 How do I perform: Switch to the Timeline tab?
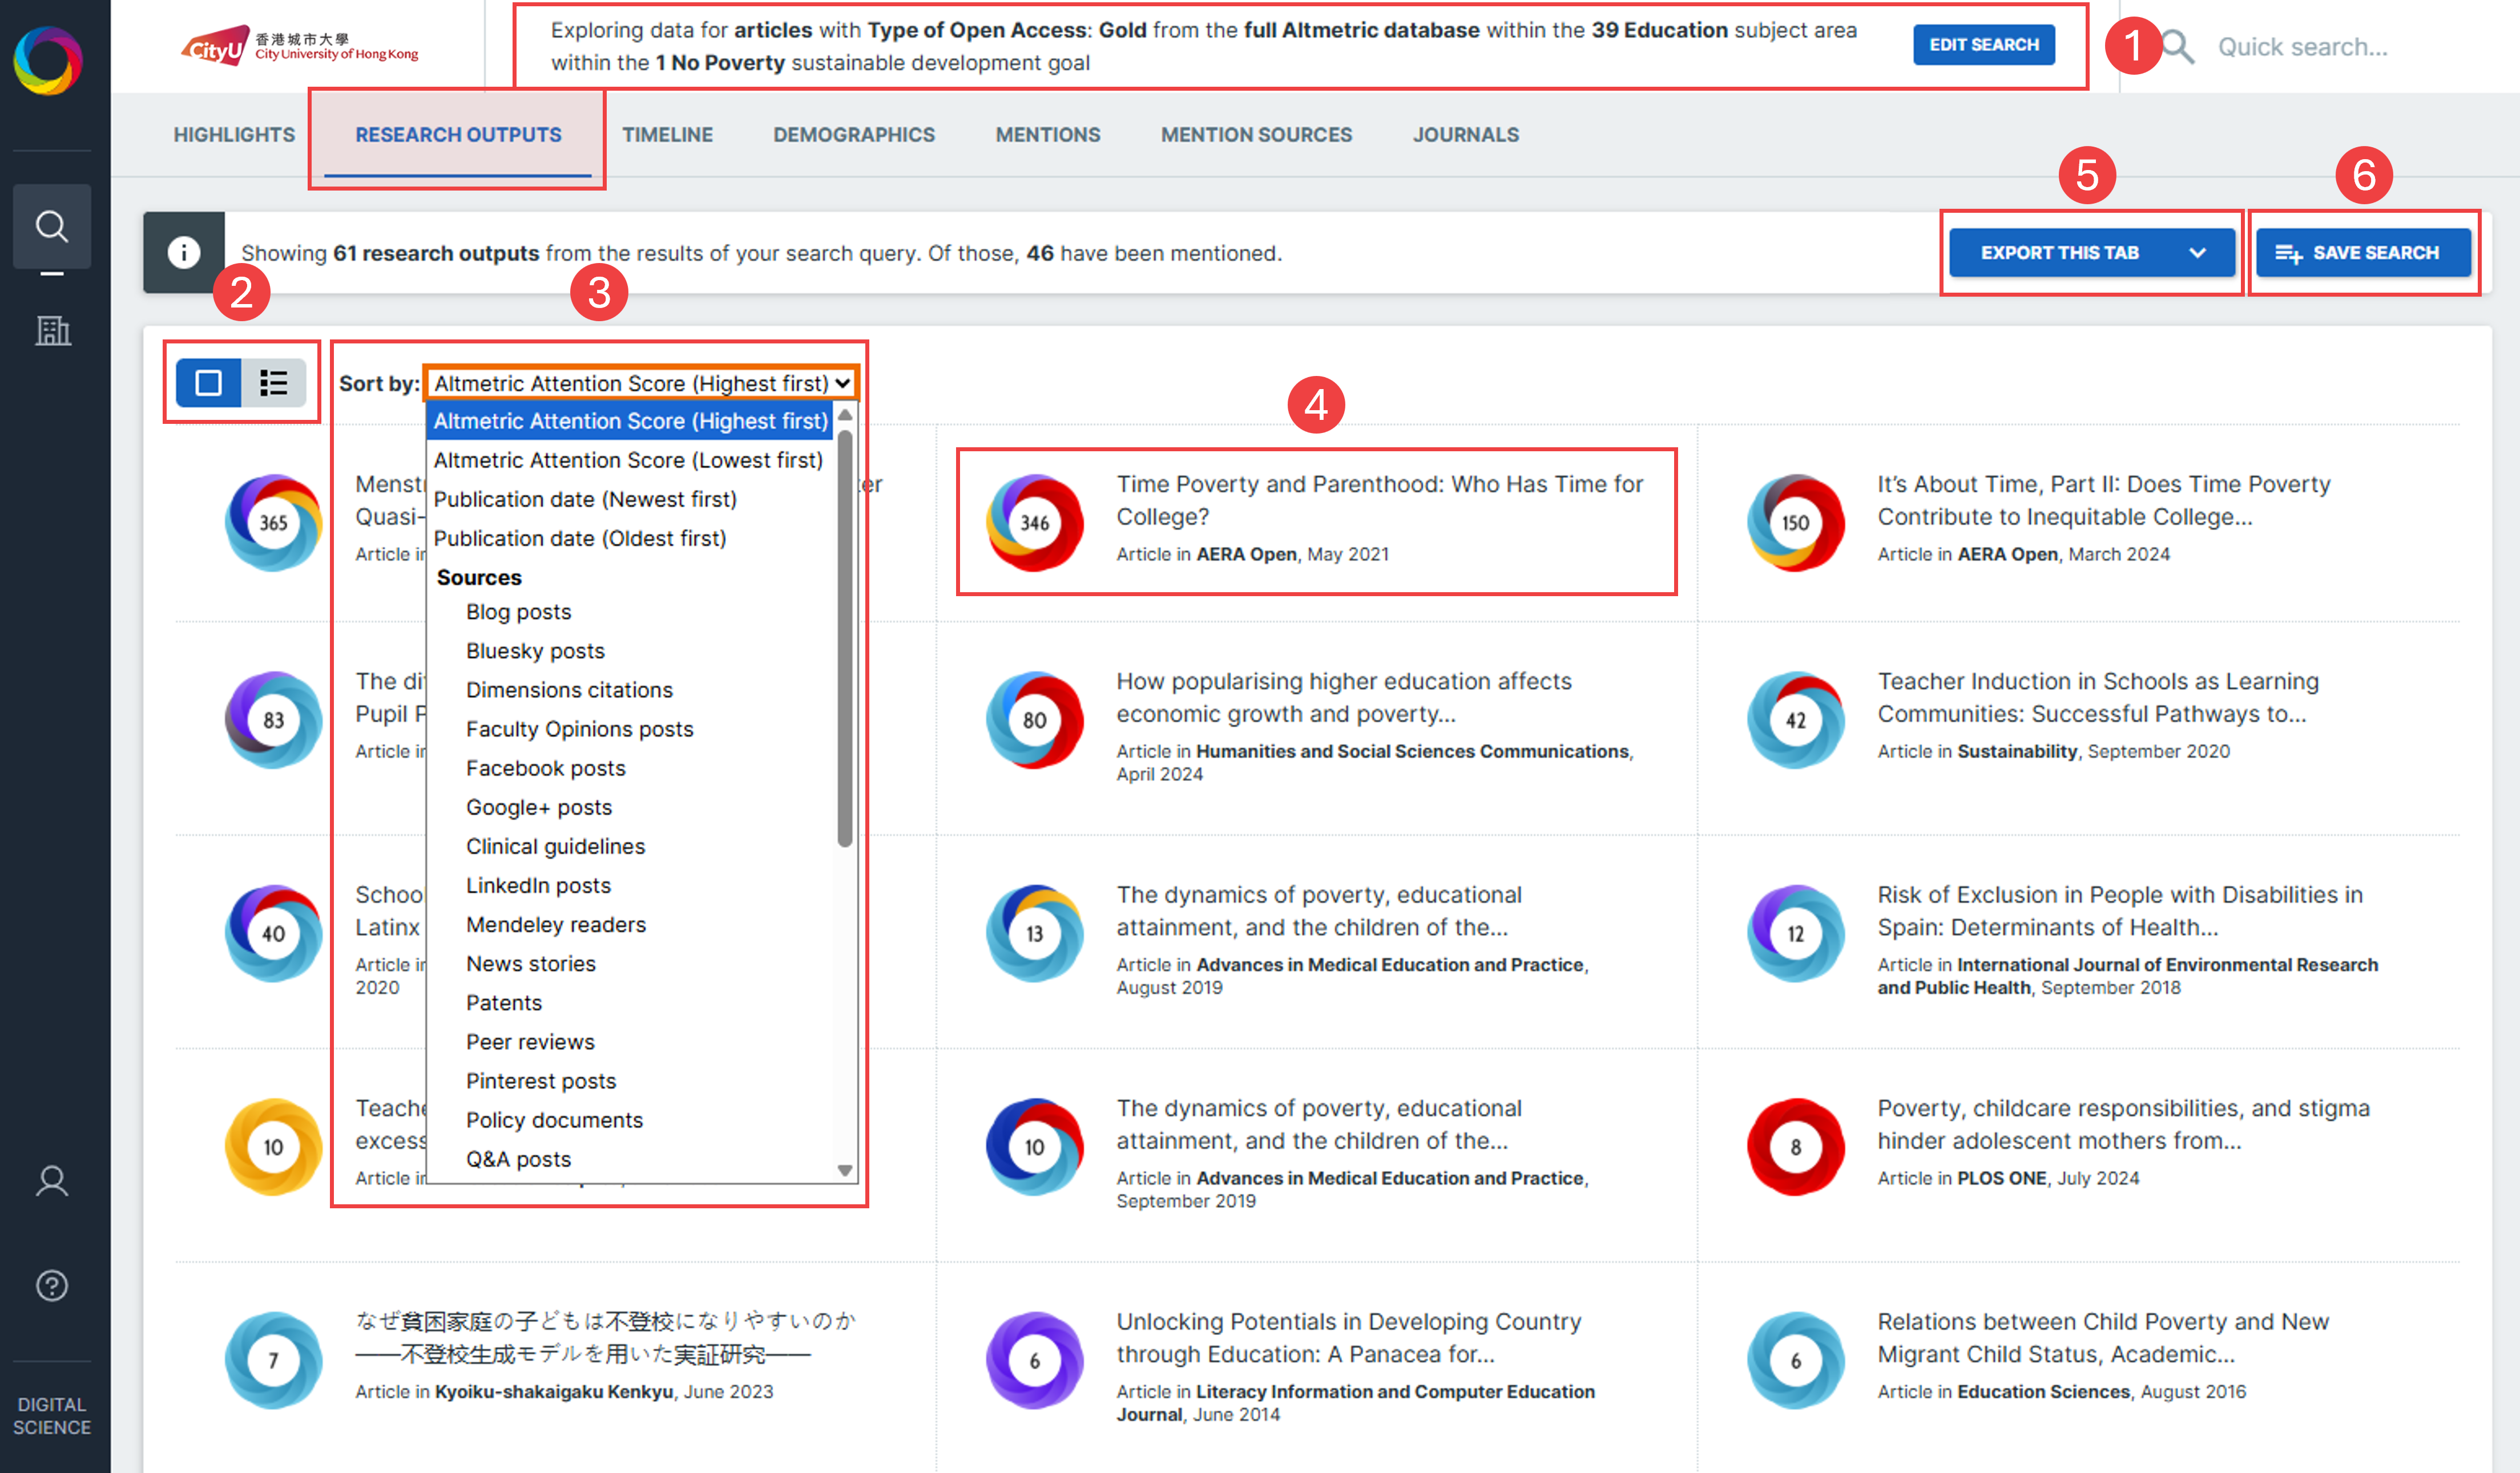(x=667, y=135)
